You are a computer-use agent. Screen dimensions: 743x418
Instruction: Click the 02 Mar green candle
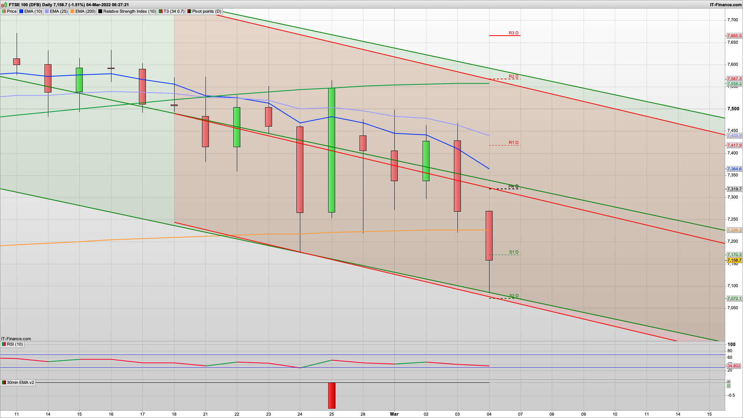[426, 161]
